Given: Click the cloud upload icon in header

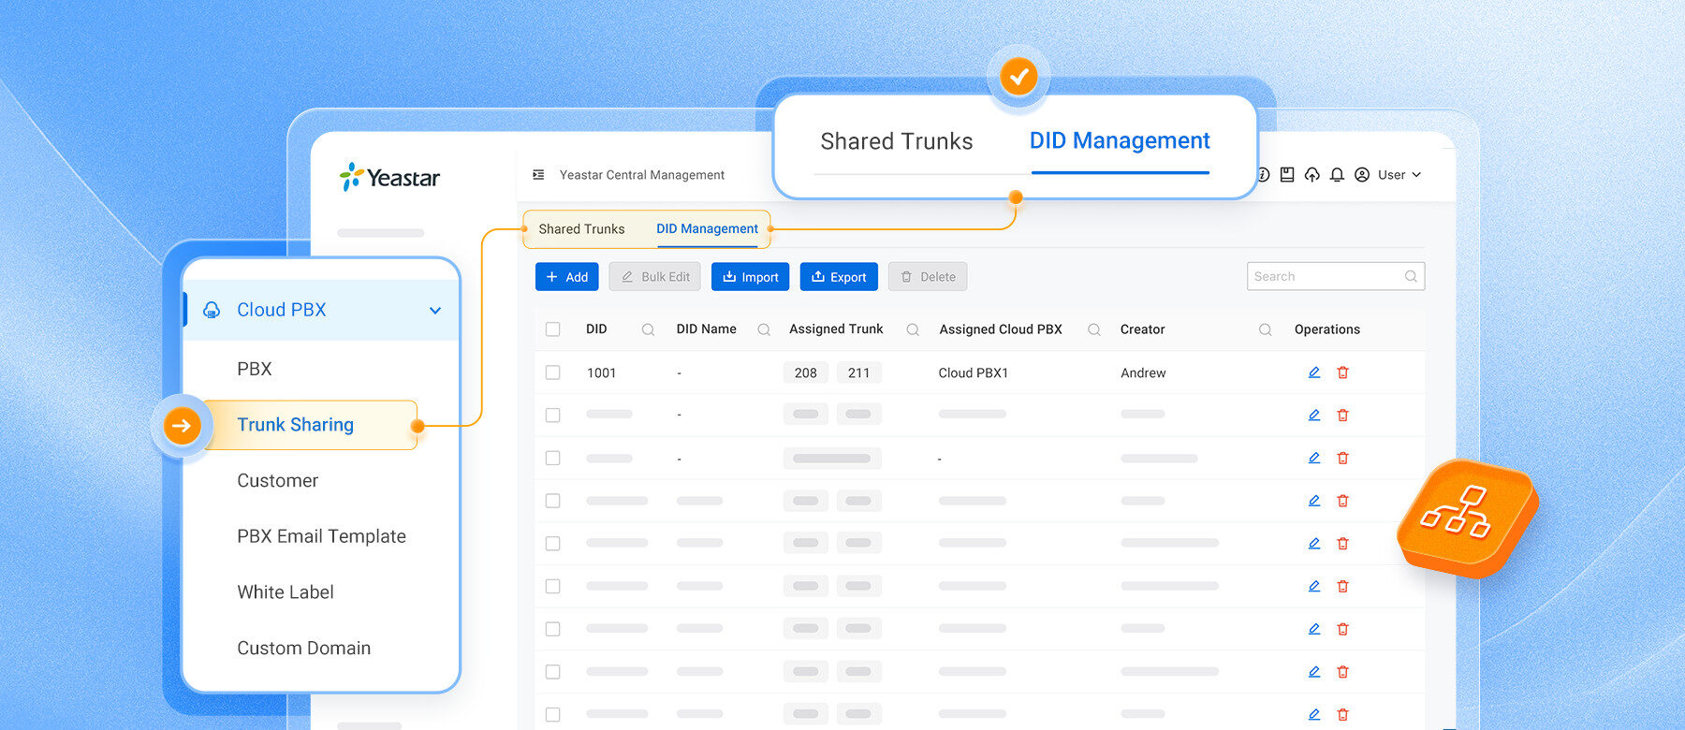Looking at the screenshot, I should 1311,175.
